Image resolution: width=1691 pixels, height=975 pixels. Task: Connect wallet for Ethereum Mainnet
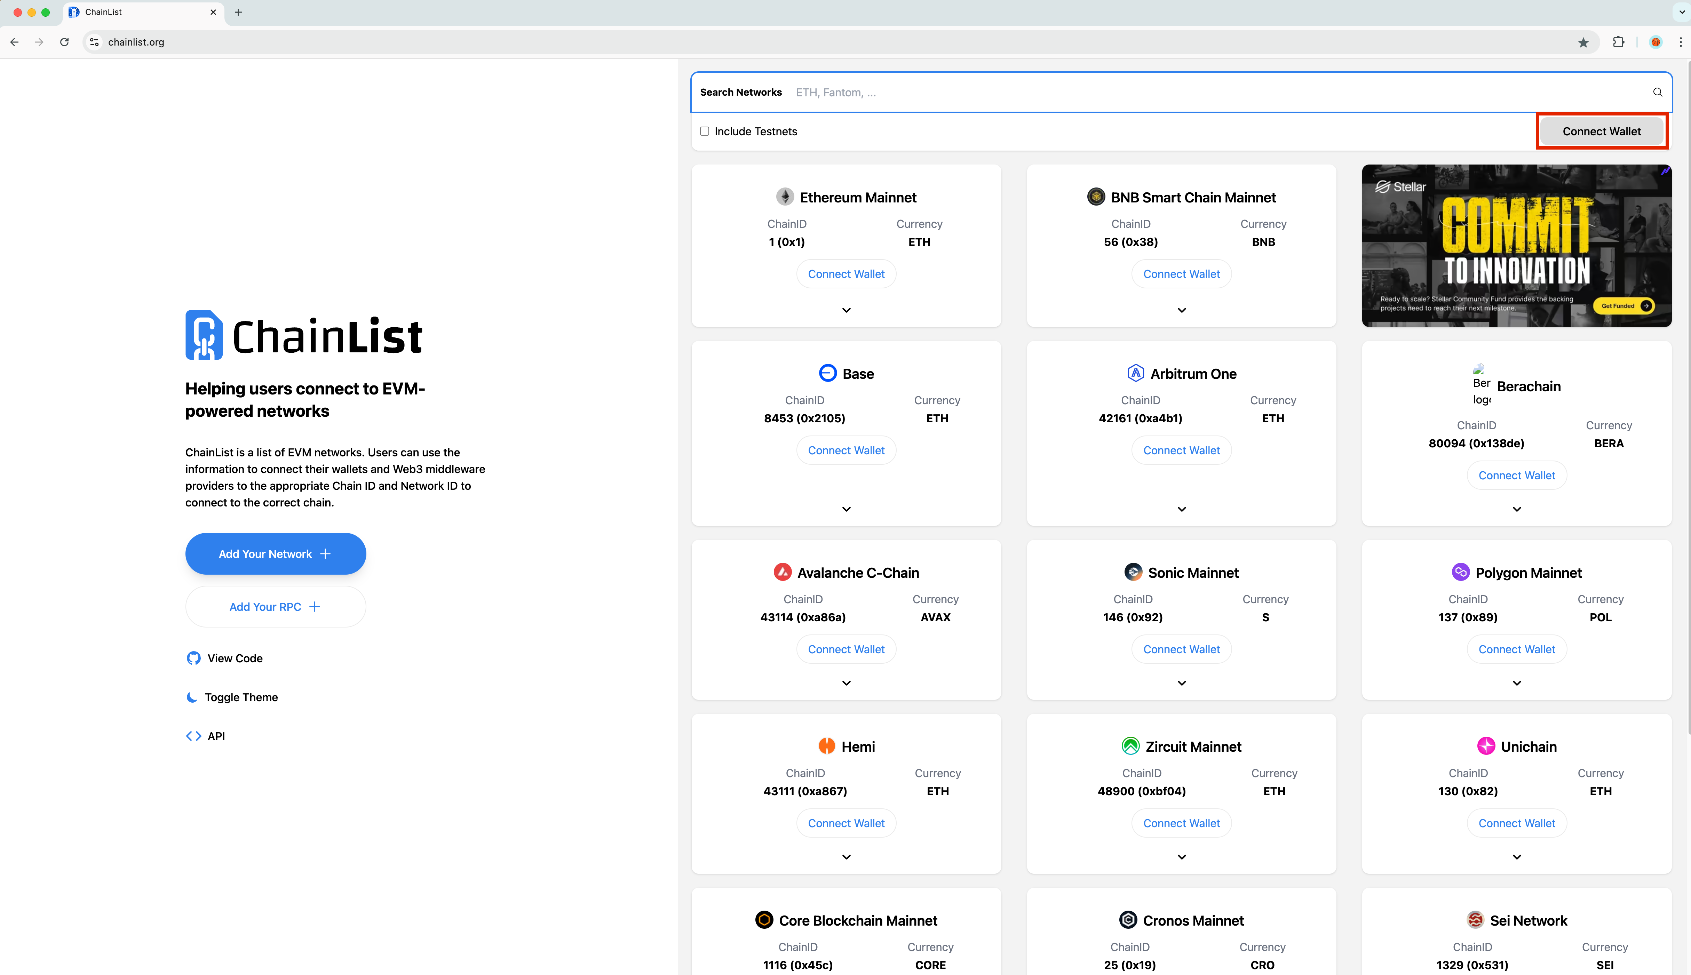pyautogui.click(x=847, y=274)
